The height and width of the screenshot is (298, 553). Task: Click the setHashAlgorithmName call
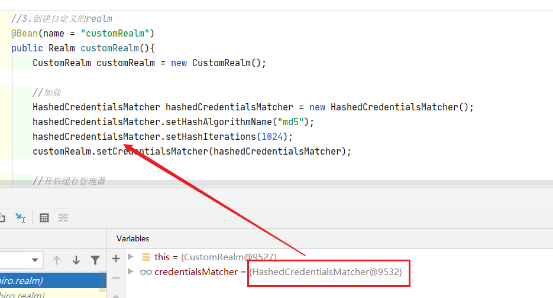[x=219, y=122]
